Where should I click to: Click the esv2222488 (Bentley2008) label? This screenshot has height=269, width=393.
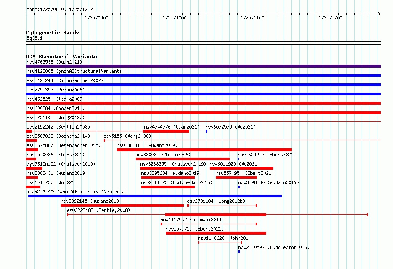click(x=98, y=210)
